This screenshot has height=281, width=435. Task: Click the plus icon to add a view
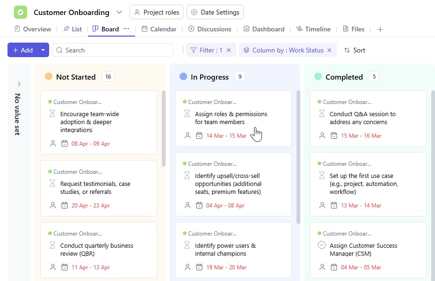pos(380,30)
